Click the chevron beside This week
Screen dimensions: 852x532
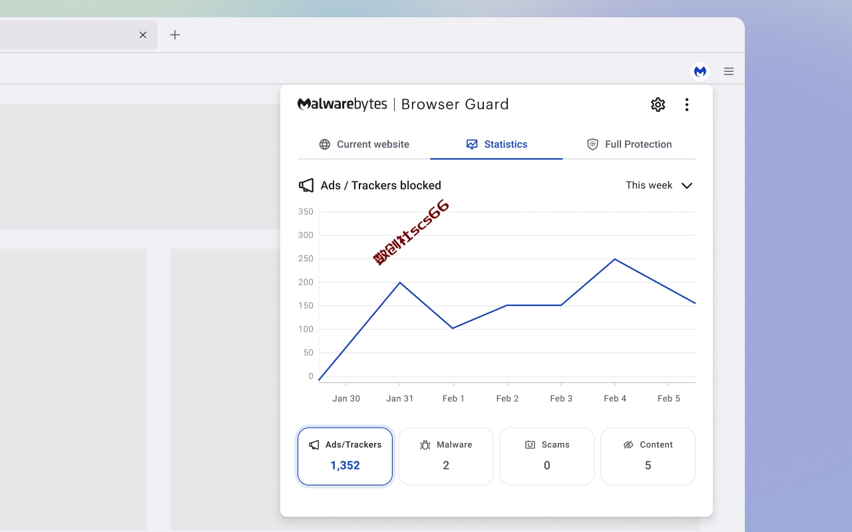click(687, 186)
